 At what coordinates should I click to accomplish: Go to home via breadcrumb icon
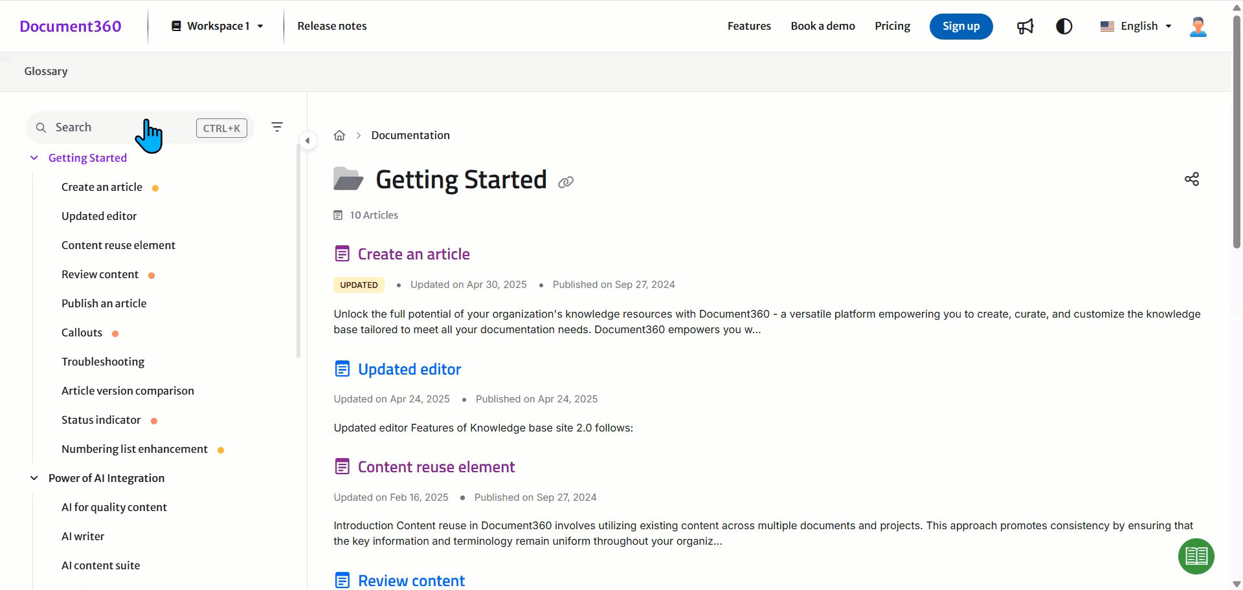[x=339, y=135]
